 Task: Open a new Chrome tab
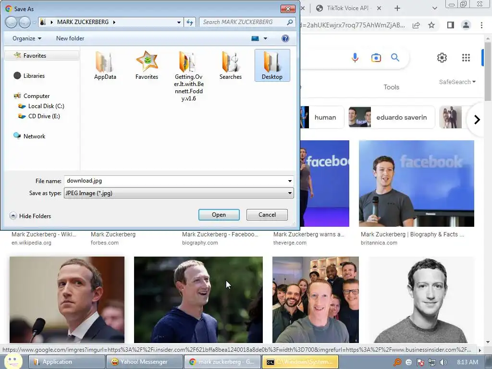coord(397,8)
